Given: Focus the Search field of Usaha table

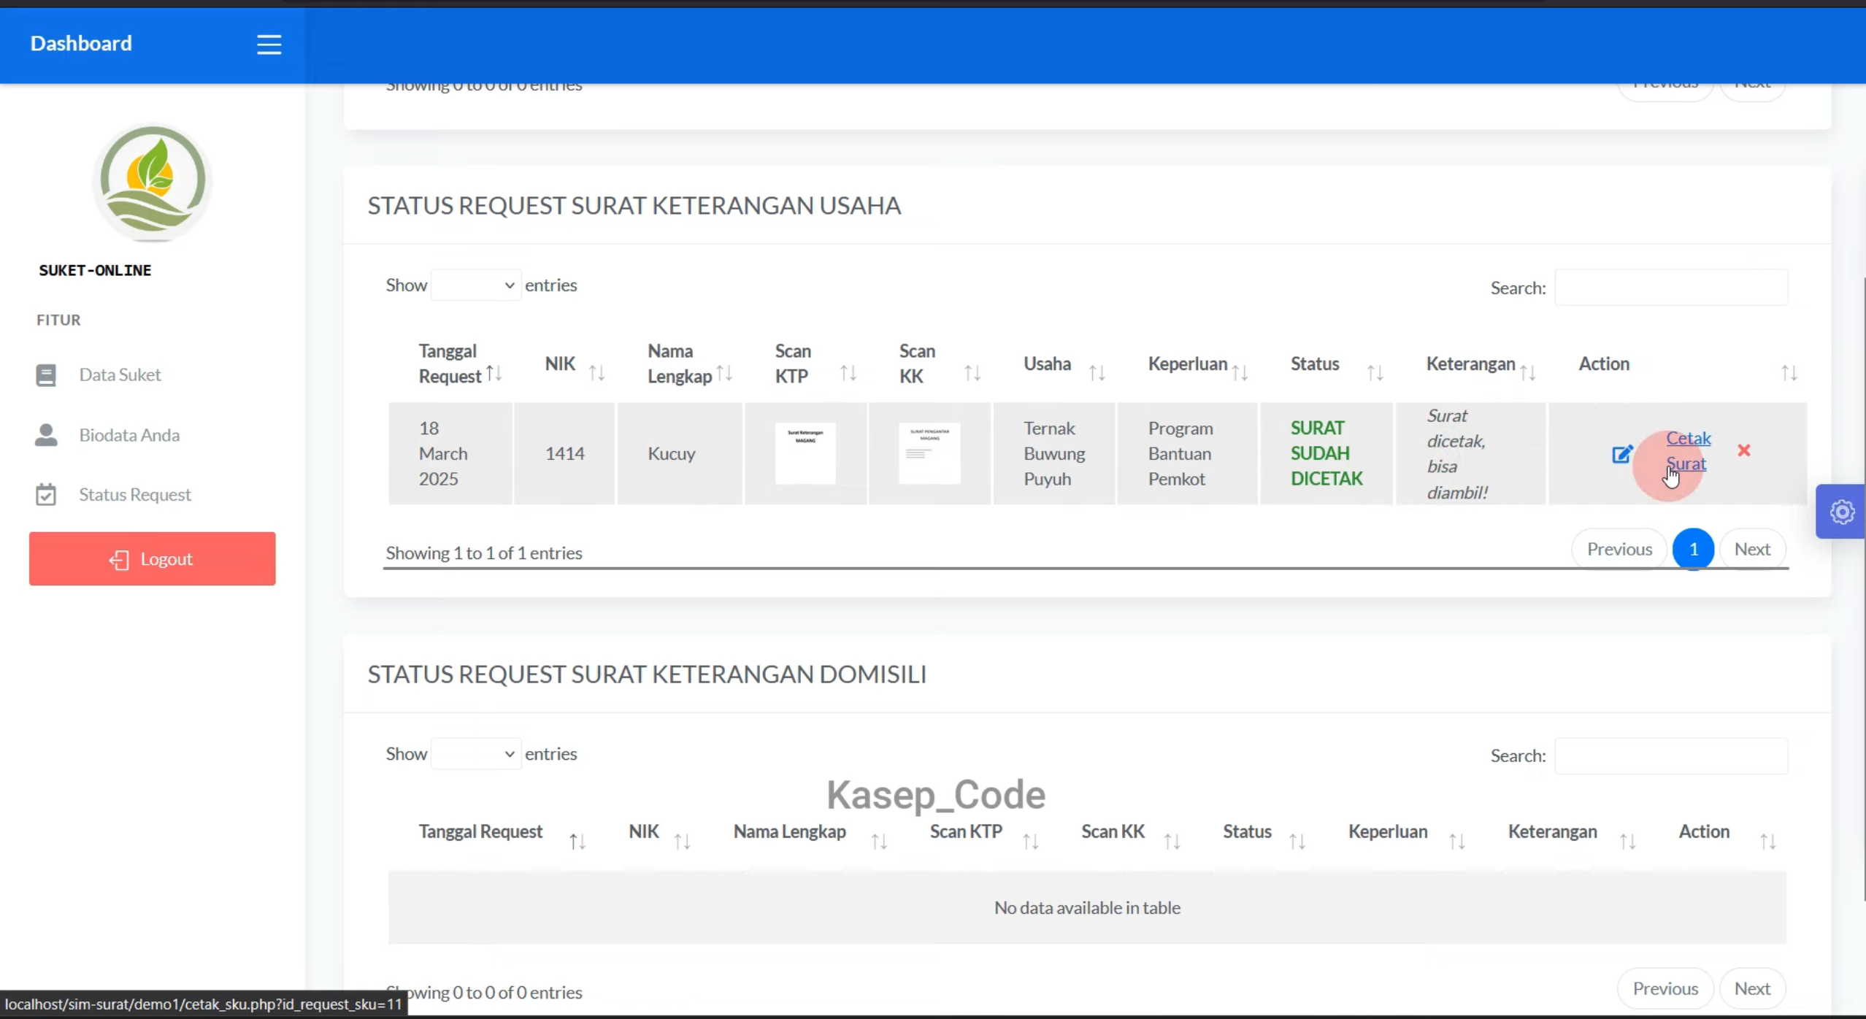Looking at the screenshot, I should (x=1671, y=288).
